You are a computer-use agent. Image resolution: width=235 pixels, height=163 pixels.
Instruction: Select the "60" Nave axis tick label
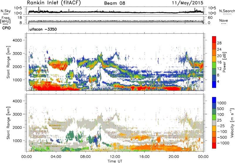click(x=210, y=18)
